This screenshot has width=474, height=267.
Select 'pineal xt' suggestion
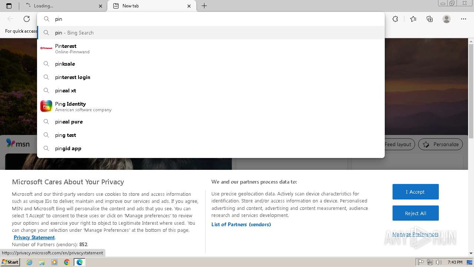[211, 90]
